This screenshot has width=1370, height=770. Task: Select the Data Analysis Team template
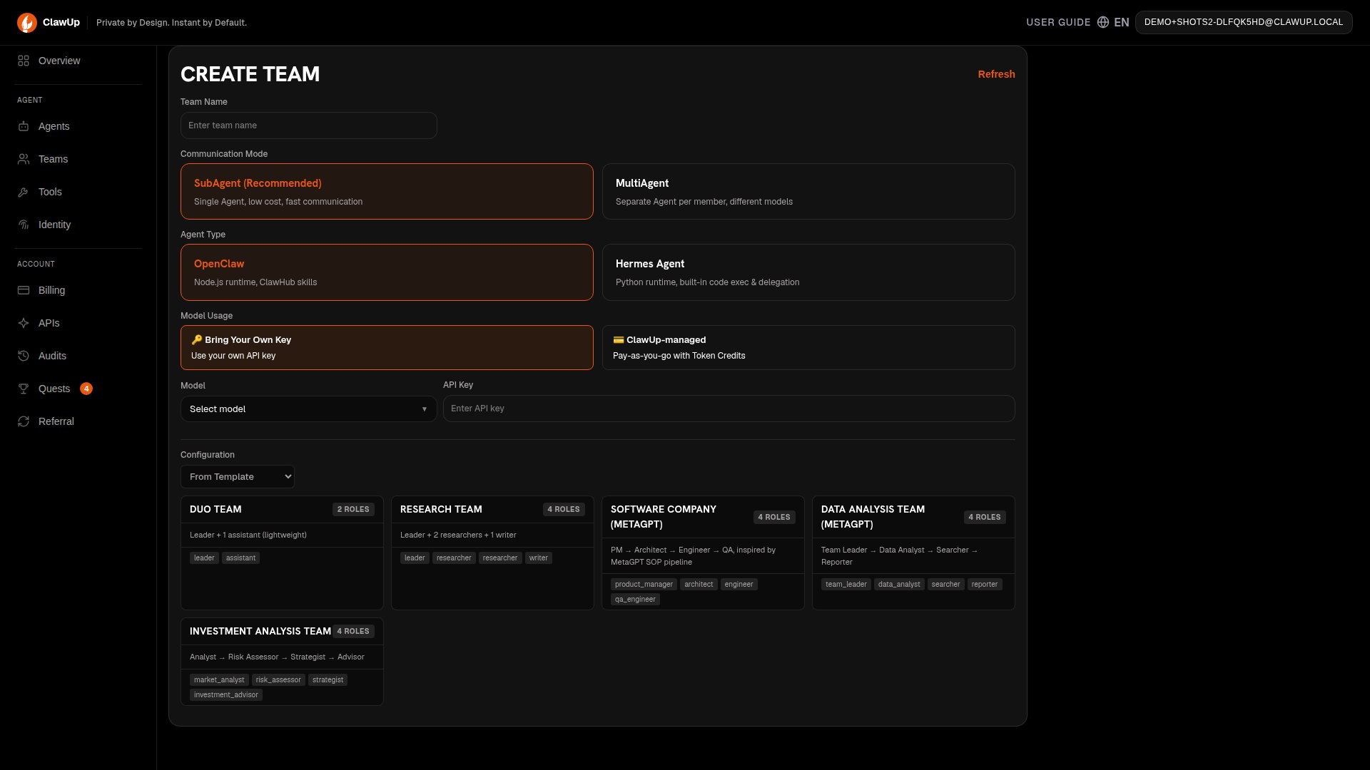coord(913,553)
